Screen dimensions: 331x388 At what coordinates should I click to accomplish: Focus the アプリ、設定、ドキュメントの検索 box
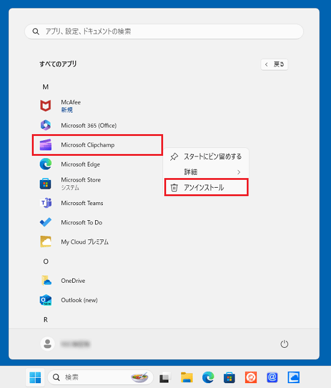coord(164,31)
